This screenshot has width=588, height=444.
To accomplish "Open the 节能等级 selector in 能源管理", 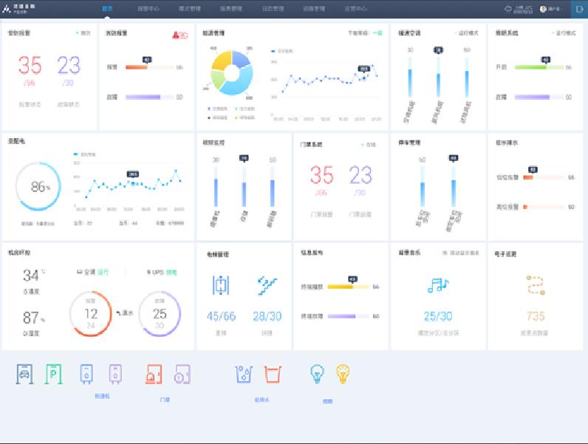I will coord(365,33).
